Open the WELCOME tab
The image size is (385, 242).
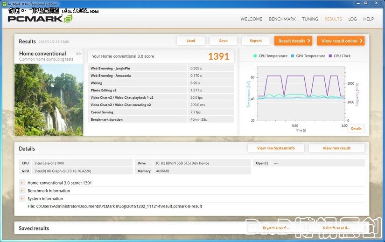pyautogui.click(x=251, y=19)
